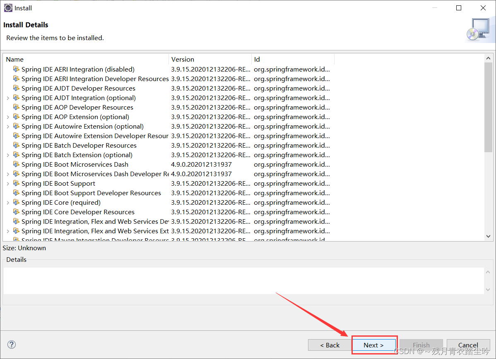Viewport: 496px width, 359px height.
Task: Sort by the Version column header
Action: (x=210, y=59)
